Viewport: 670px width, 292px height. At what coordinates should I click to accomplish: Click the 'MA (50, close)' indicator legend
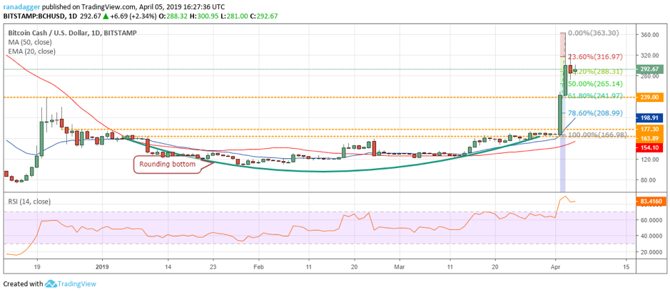31,42
